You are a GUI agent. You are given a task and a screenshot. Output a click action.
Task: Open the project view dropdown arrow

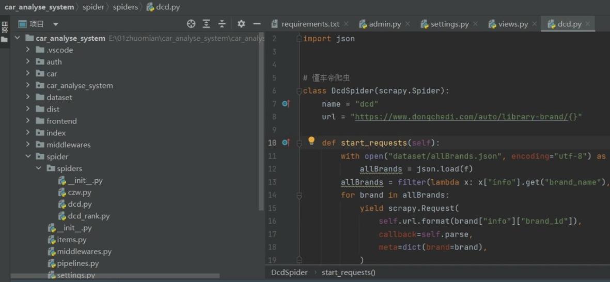pyautogui.click(x=56, y=24)
